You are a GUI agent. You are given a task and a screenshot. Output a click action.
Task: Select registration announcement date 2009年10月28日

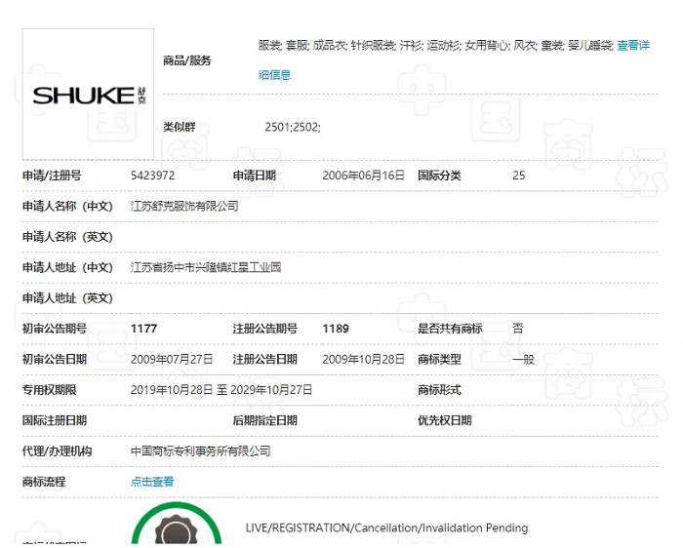363,359
